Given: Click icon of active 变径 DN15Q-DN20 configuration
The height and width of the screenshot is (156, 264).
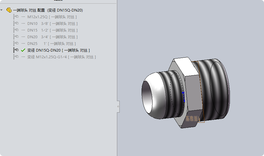Looking at the screenshot, I should [x=16, y=50].
